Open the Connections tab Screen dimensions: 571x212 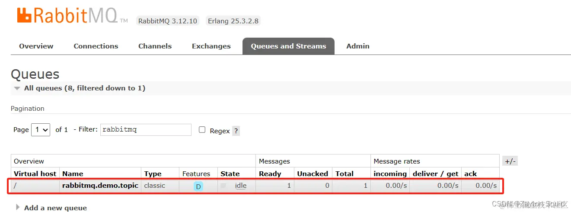pos(96,46)
